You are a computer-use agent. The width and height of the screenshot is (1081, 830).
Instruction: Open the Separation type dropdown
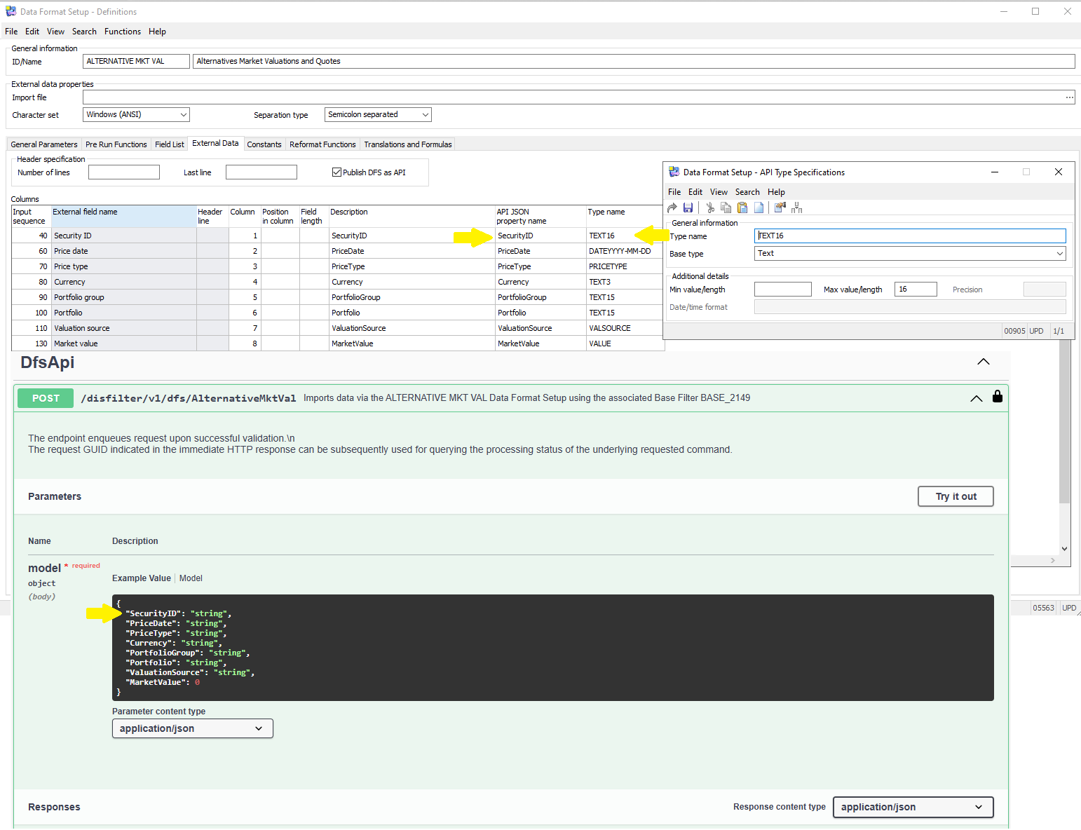pyautogui.click(x=379, y=114)
